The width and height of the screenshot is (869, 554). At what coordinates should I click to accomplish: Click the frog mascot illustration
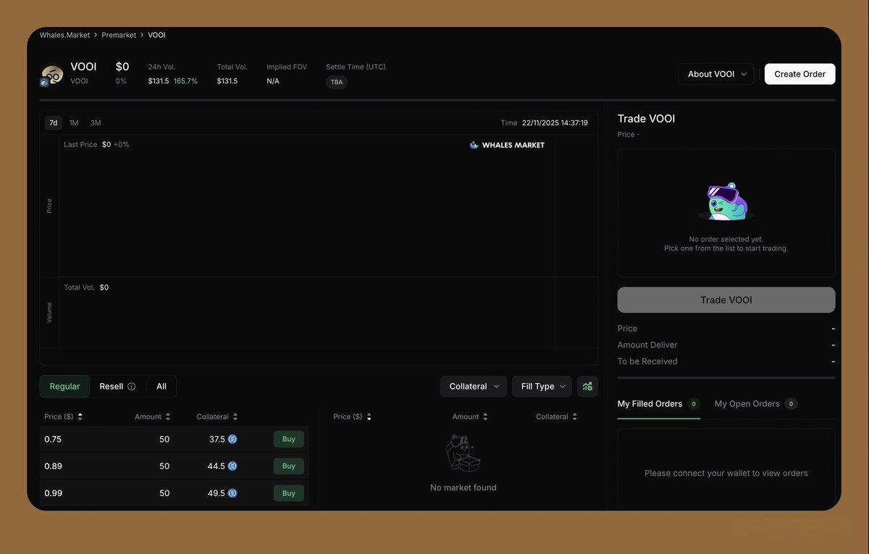726,202
